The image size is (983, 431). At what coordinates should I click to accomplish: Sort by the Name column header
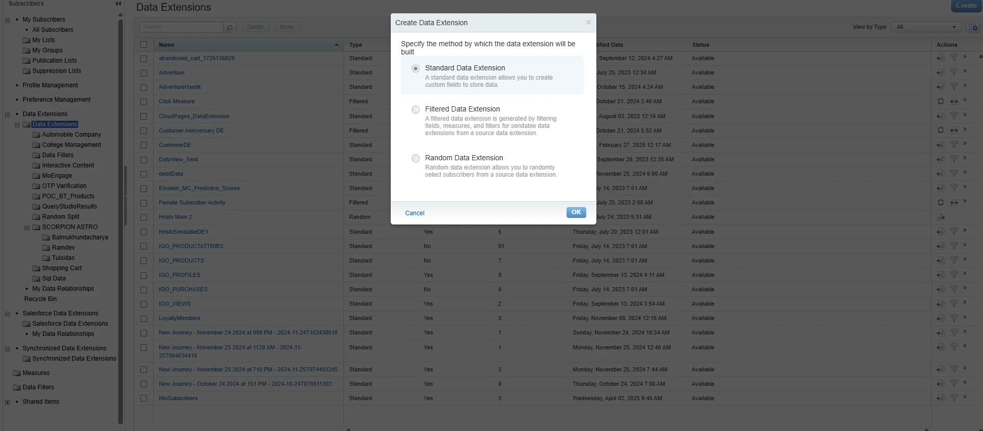tap(248, 45)
